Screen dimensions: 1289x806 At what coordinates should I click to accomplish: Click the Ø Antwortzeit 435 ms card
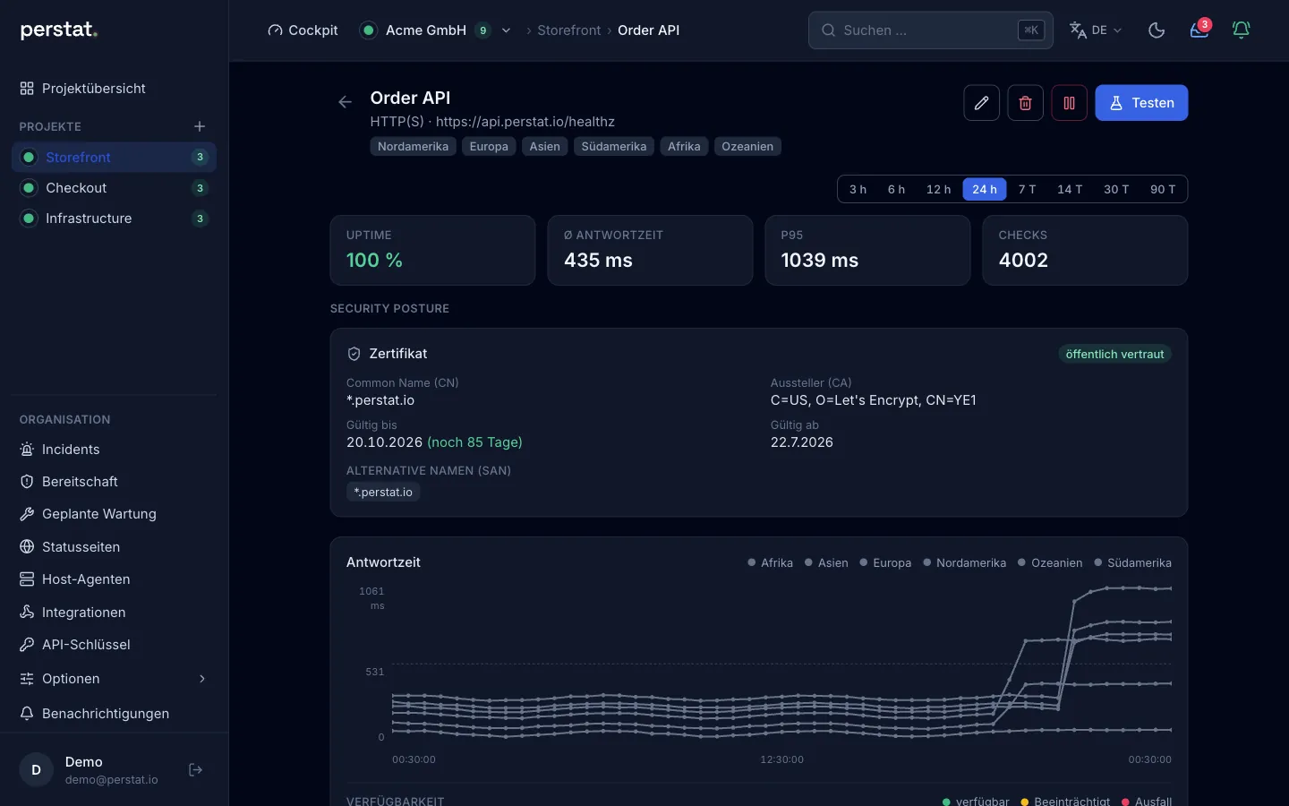650,251
